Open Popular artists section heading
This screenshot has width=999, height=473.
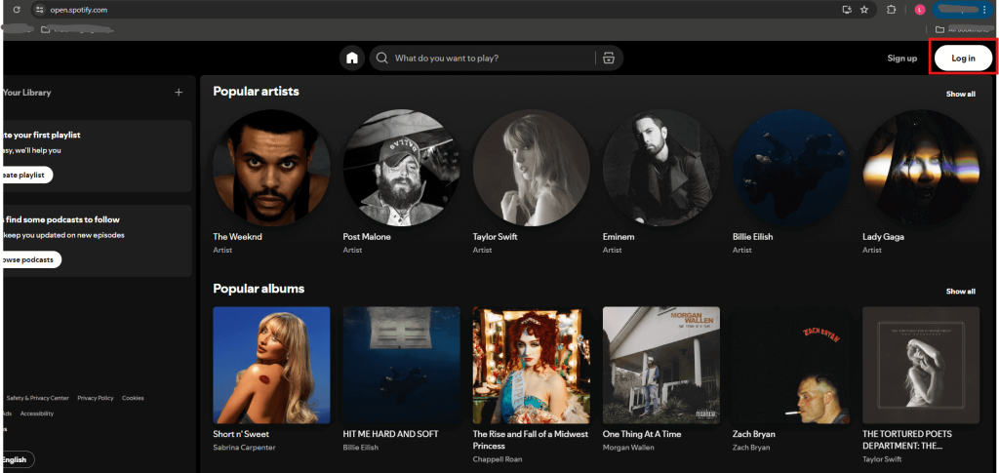[x=257, y=92]
